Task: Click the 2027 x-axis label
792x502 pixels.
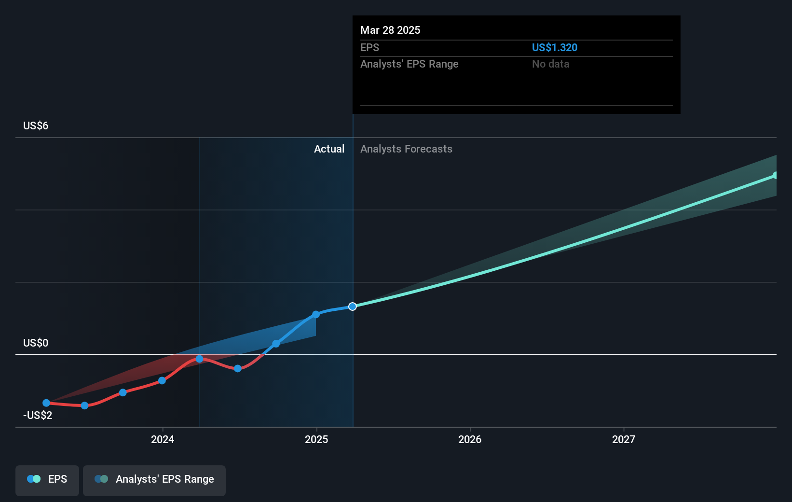Action: (624, 439)
